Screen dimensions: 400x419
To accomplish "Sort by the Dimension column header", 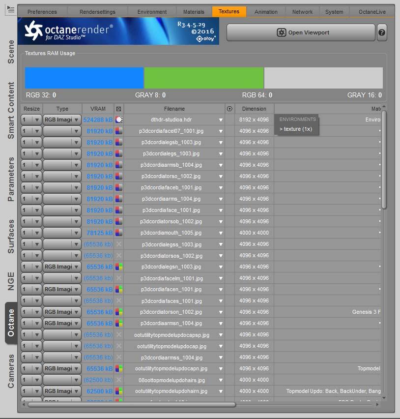I will (x=254, y=109).
